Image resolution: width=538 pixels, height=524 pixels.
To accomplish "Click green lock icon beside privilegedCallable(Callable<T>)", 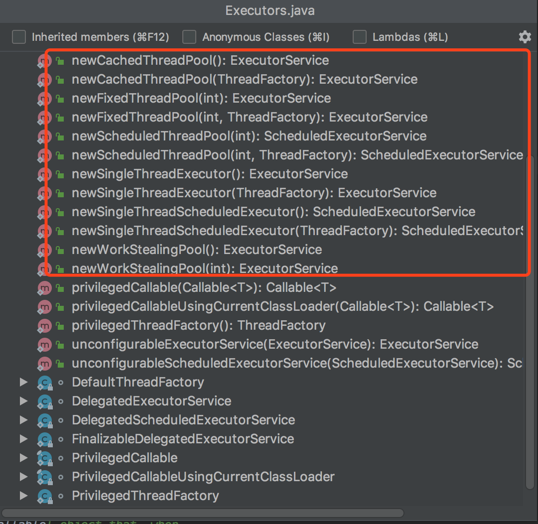I will click(60, 288).
